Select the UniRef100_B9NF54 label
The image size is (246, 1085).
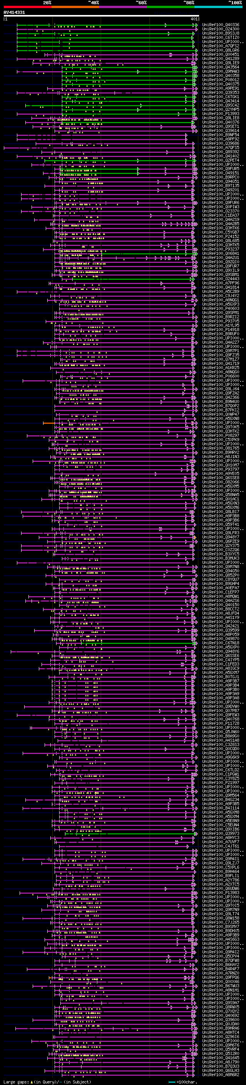click(x=221, y=135)
